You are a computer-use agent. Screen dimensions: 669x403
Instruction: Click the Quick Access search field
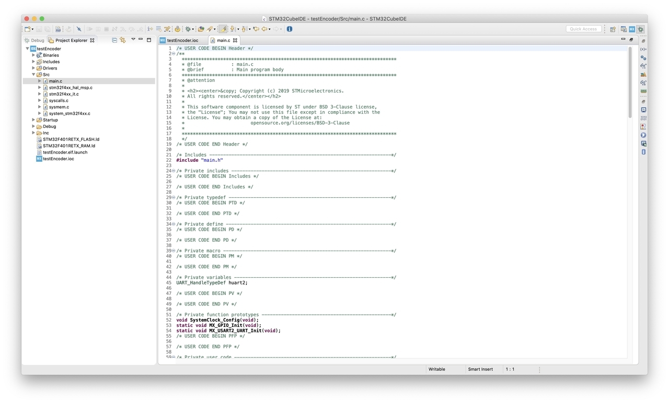point(583,29)
